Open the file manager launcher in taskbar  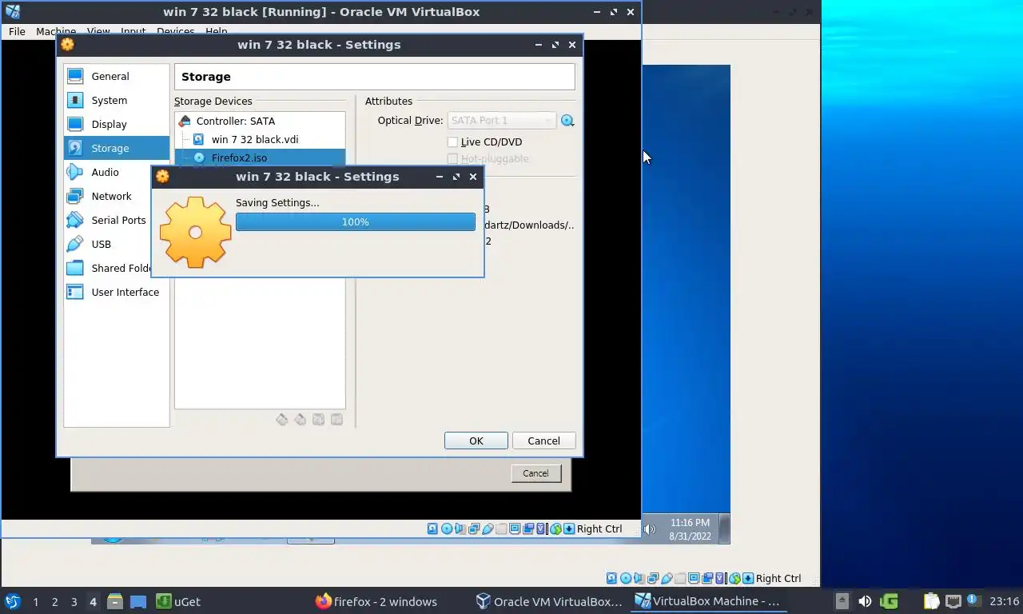(114, 601)
